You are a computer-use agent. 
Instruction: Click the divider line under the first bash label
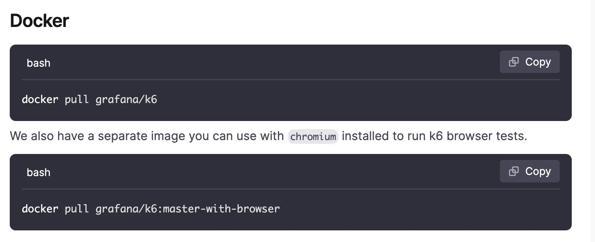coord(290,80)
